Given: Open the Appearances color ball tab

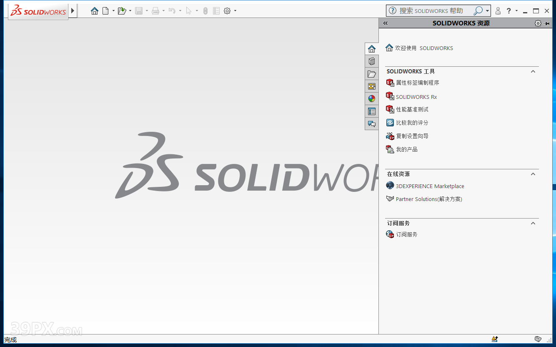Looking at the screenshot, I should (x=372, y=99).
